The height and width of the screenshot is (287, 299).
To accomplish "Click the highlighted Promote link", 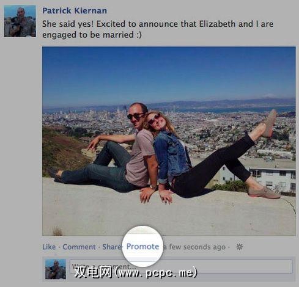I will (x=142, y=247).
